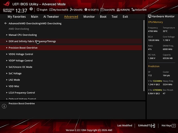Open AURA(F4) lighting settings
The width and height of the screenshot is (178, 133).
click(123, 10)
